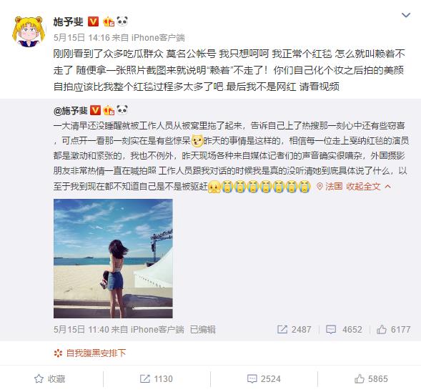Open the beach photo thumbnail
Image resolution: width=421 pixels, height=392 pixels.
click(x=113, y=258)
